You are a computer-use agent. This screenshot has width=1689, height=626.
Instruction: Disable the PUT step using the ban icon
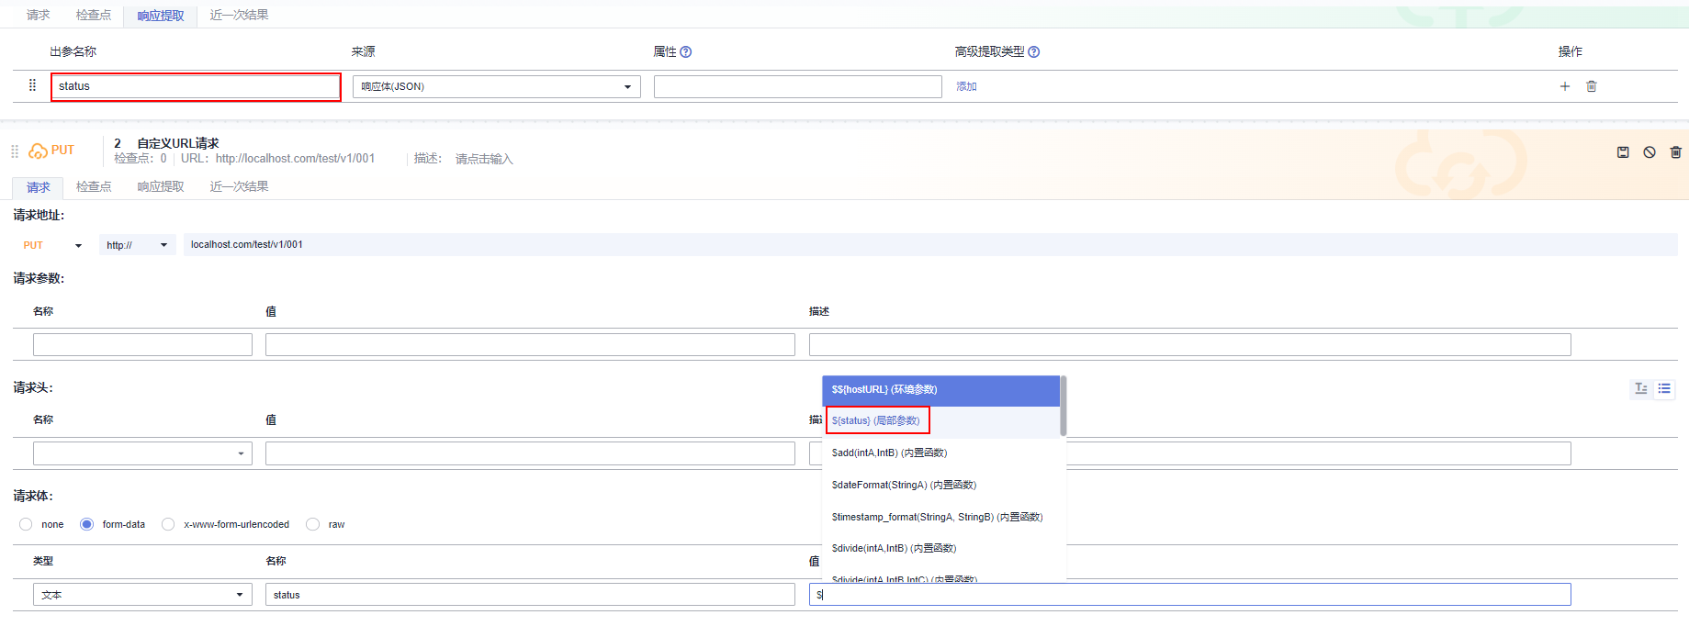pos(1650,152)
